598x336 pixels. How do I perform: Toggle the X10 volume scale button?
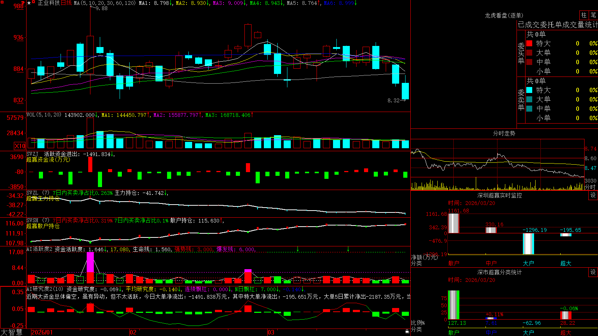[x=20, y=146]
